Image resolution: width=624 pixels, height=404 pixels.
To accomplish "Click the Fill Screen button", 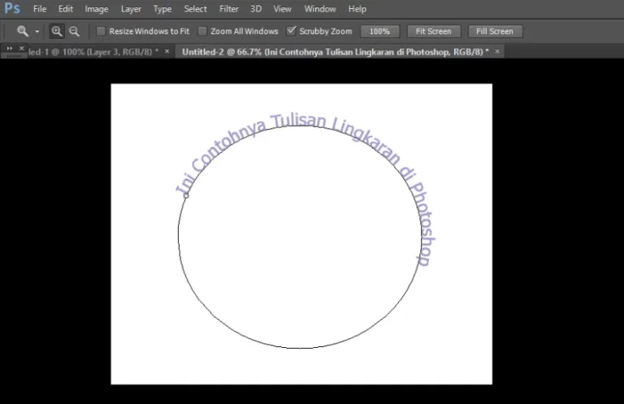I will click(x=495, y=31).
